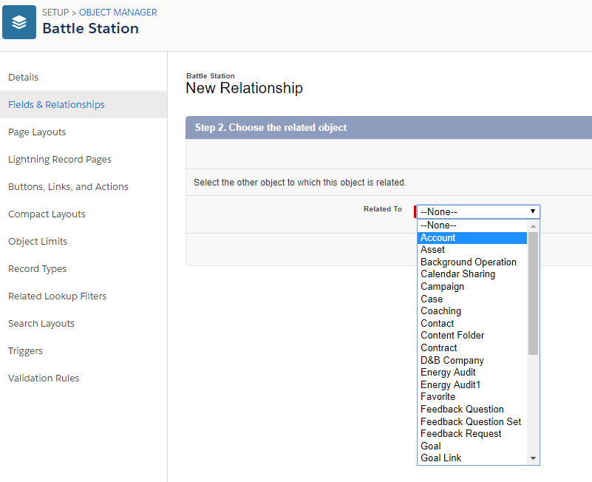Choose Energy Audit from the list

click(x=448, y=372)
